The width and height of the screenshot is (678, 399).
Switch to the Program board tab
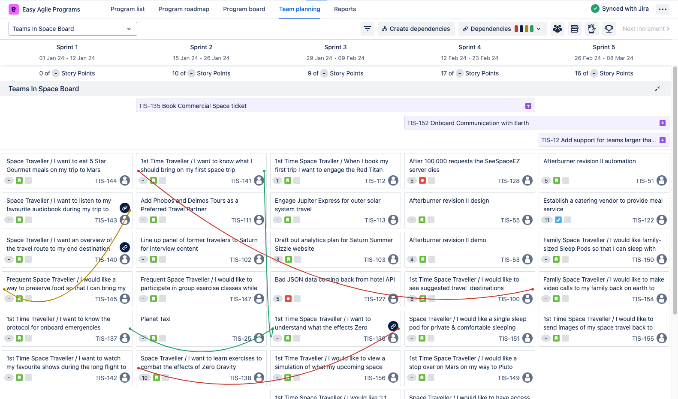point(244,9)
